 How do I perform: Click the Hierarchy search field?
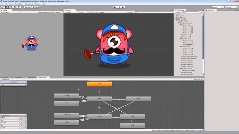191,12
